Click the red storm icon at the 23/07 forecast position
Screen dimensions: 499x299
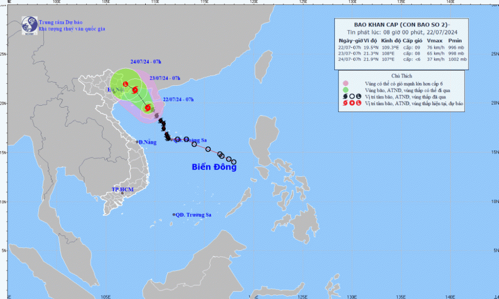(x=135, y=90)
